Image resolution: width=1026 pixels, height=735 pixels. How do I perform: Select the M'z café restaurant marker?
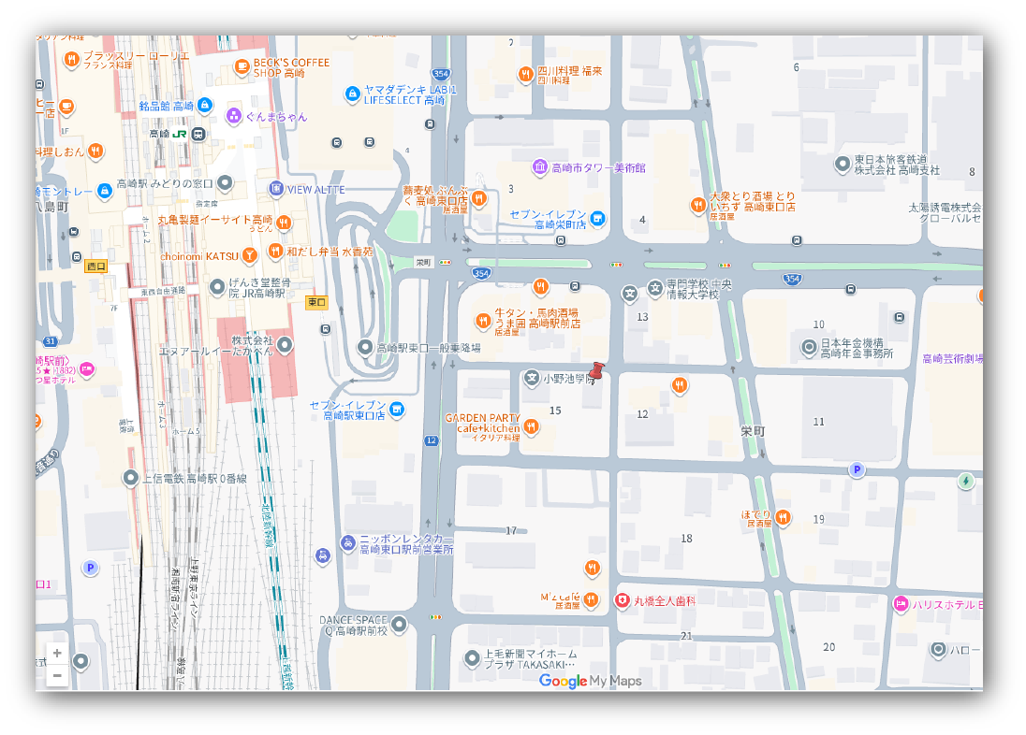pyautogui.click(x=591, y=599)
